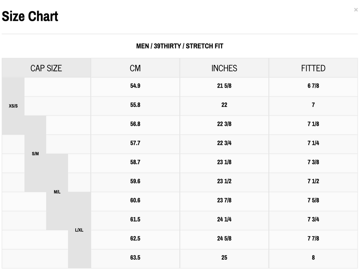
Task: Pick the 60.6 cm measurement cell
Action: click(x=135, y=200)
